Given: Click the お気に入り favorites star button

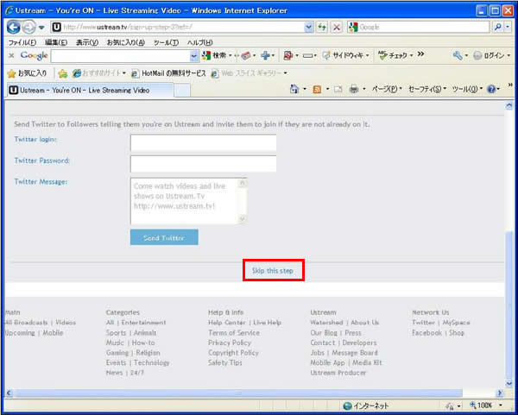Looking at the screenshot, I should (27, 73).
